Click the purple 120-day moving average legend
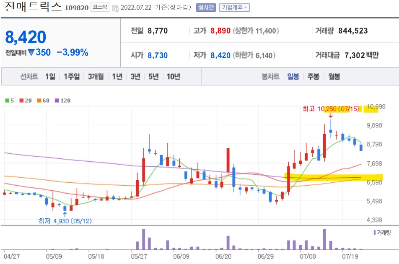The height and width of the screenshot is (264, 399). click(x=62, y=101)
